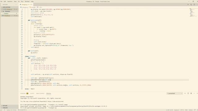Select triangle.py in Open Editors list
This screenshot has height=111, width=198.
[10, 9]
